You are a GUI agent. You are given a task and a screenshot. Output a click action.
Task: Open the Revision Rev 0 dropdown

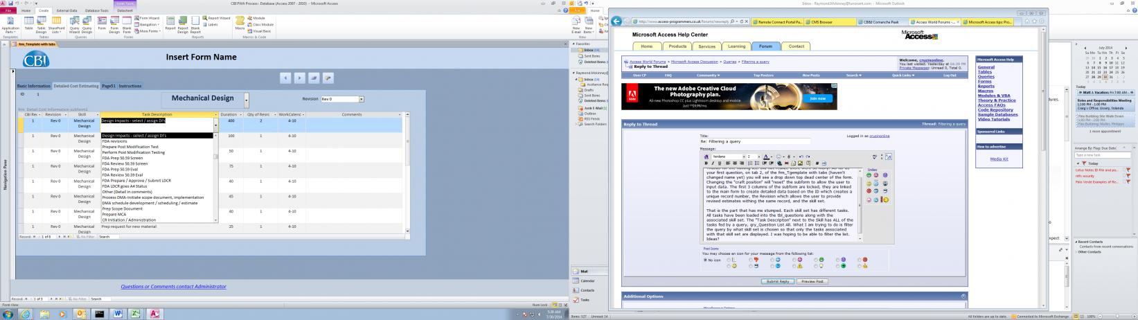[361, 99]
